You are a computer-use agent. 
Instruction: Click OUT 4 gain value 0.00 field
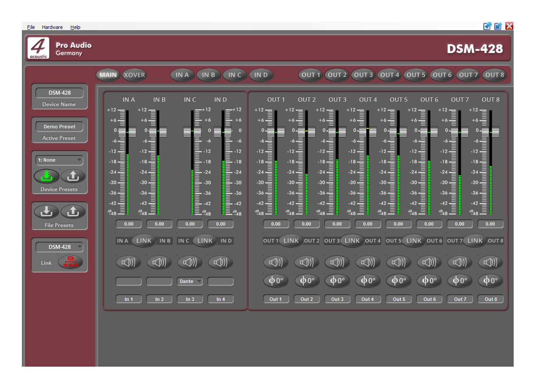click(x=368, y=224)
